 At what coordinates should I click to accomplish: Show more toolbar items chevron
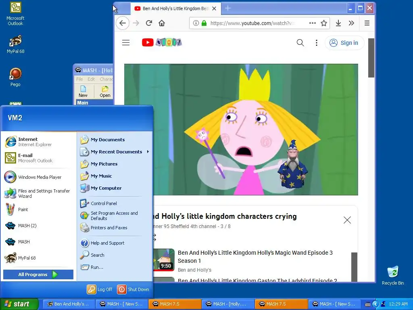coord(351,23)
